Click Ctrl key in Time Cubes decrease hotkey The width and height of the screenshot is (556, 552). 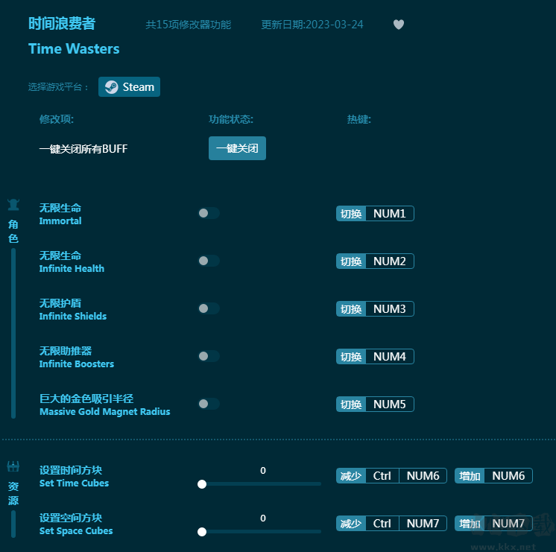coord(382,476)
